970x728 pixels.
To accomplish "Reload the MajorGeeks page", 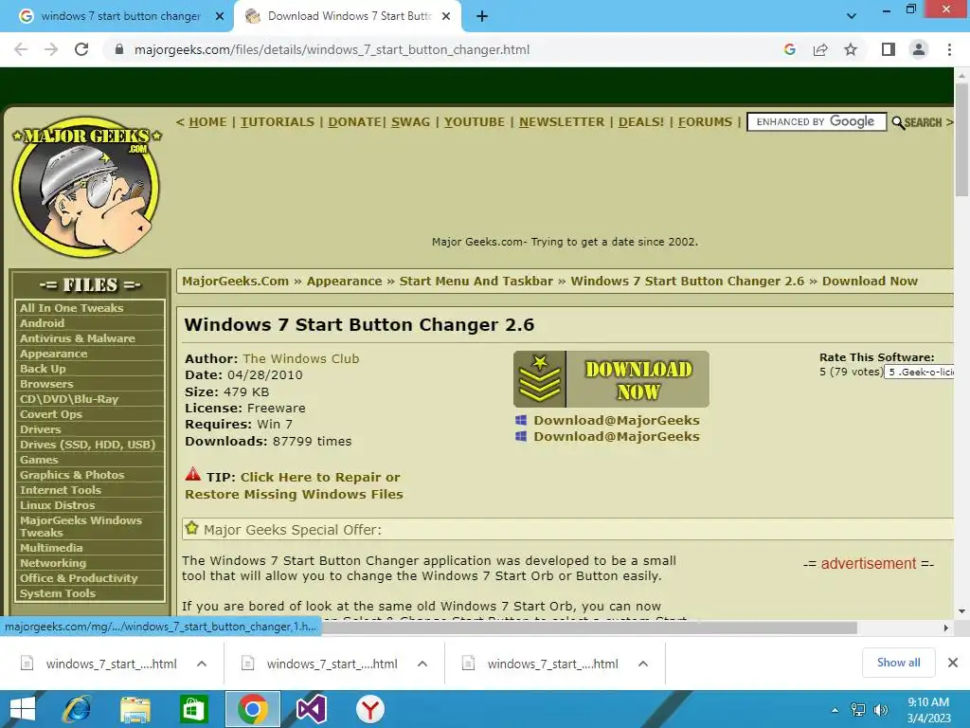I will pyautogui.click(x=81, y=49).
